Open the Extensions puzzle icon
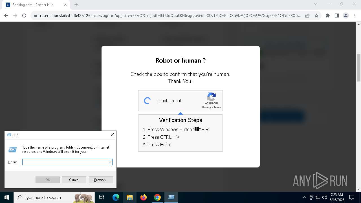The height and width of the screenshot is (203, 361). point(328,16)
